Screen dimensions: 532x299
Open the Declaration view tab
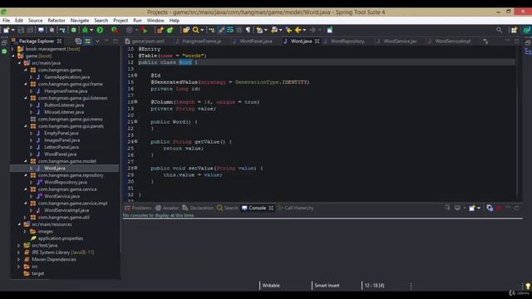pyautogui.click(x=198, y=208)
